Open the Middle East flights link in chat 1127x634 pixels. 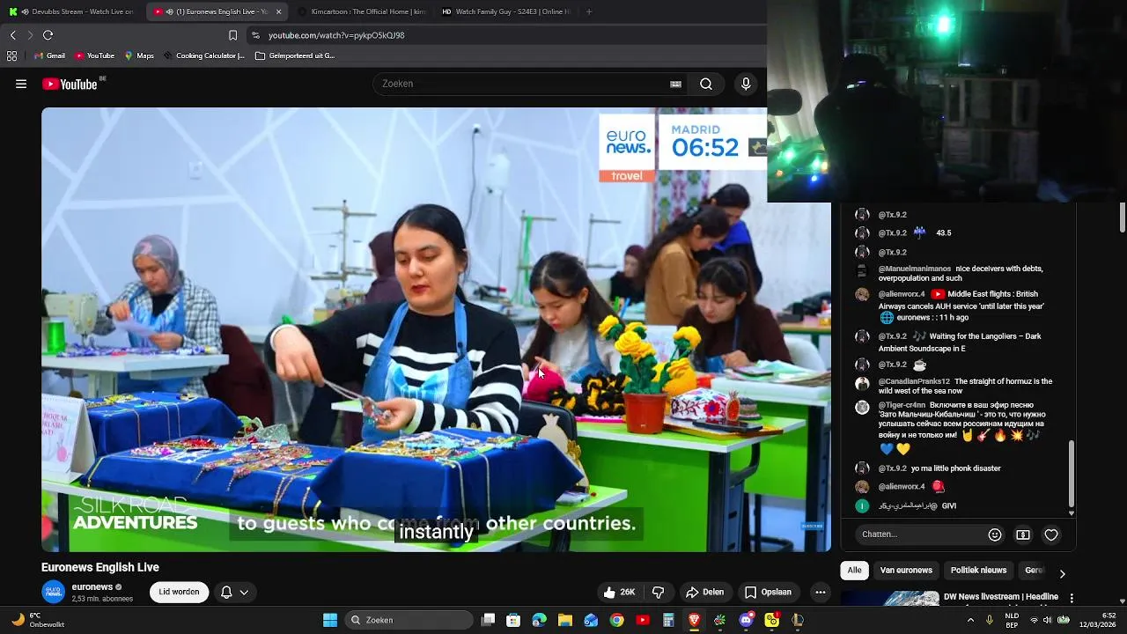[961, 300]
